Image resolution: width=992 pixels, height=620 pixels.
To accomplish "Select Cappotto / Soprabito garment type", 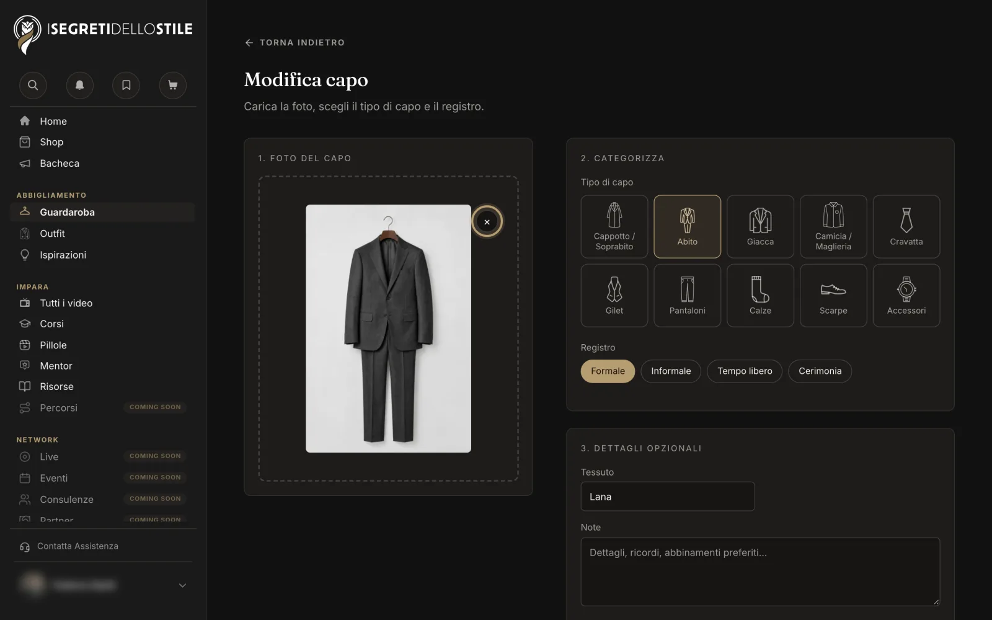I will click(x=614, y=226).
